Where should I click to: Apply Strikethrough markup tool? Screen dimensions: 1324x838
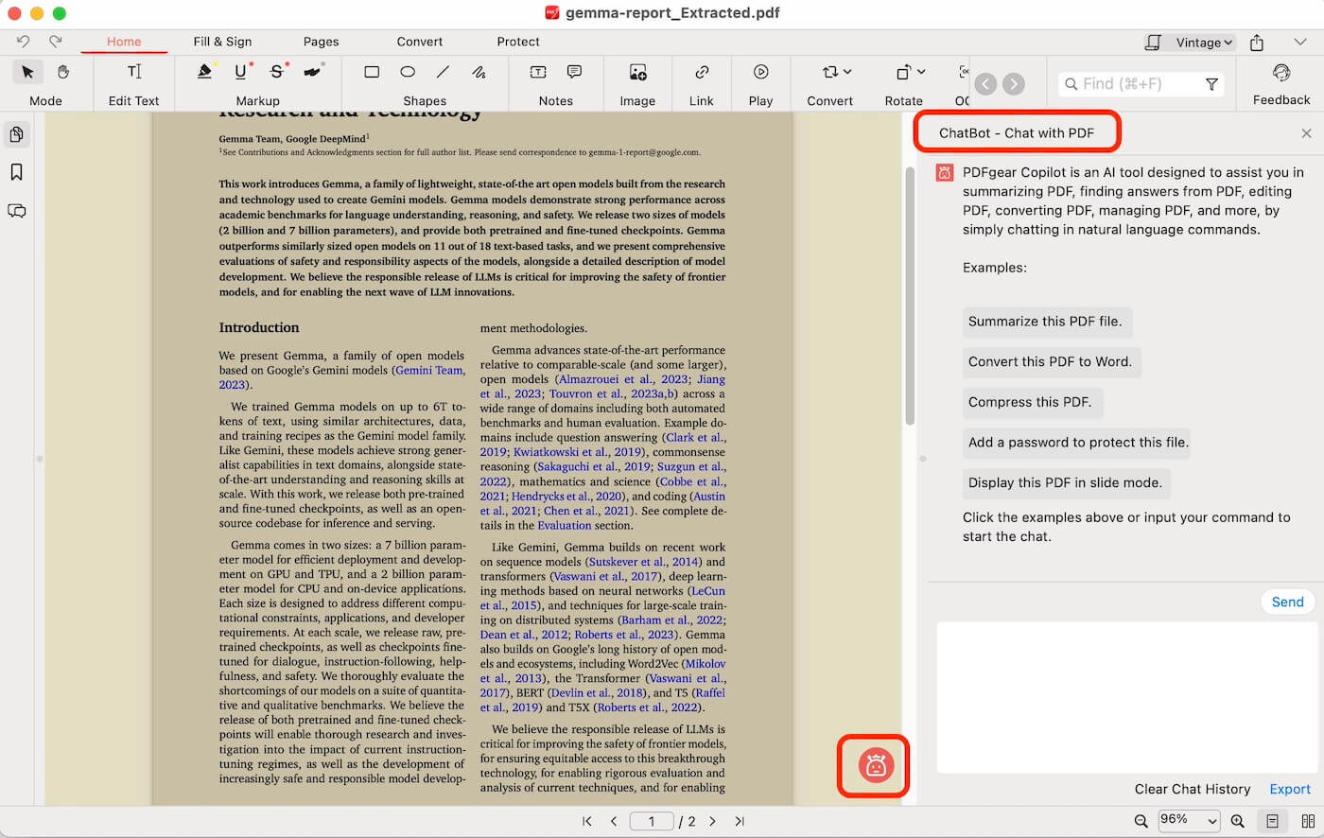coord(275,71)
